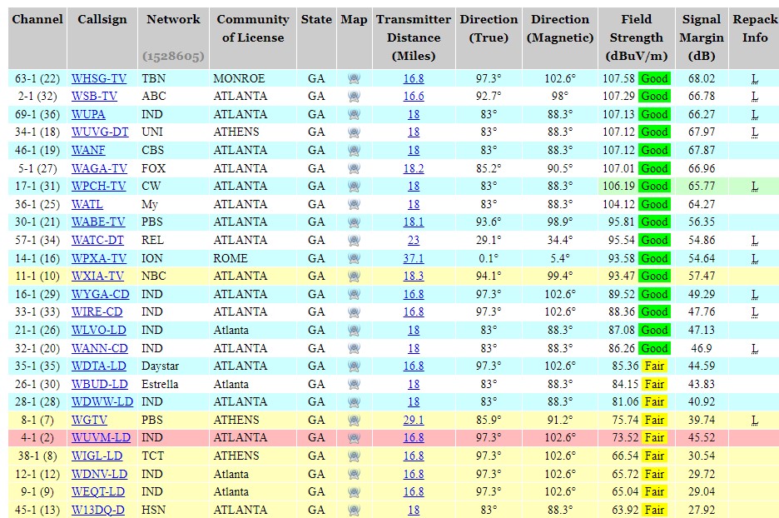Open the WATC-DT callsign link

[x=98, y=240]
